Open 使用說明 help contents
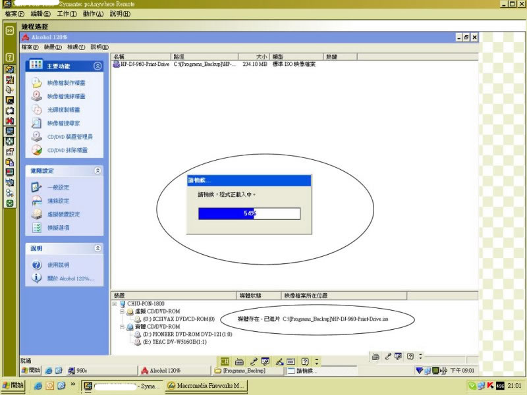527x395 pixels. 58,265
